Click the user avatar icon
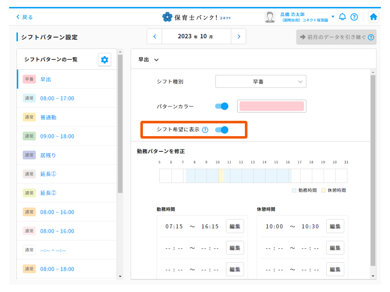This screenshot has width=390, height=292. tap(270, 17)
